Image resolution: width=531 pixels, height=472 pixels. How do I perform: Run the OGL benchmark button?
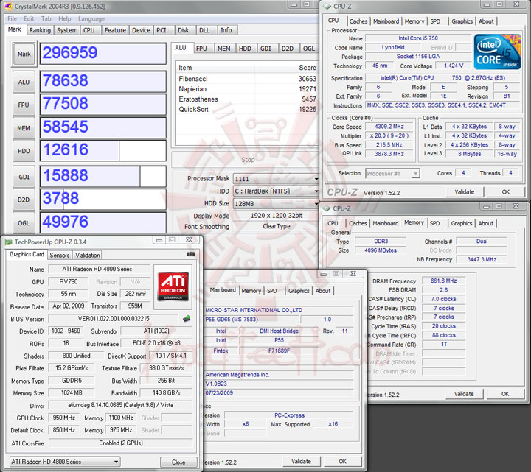click(24, 223)
